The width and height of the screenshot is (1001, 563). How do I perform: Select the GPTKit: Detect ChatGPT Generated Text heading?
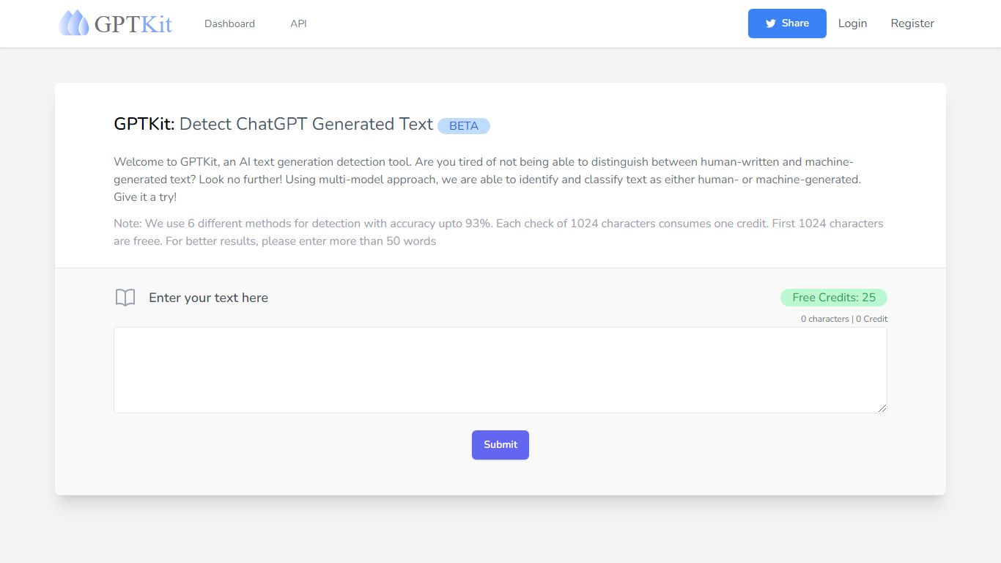tap(273, 124)
